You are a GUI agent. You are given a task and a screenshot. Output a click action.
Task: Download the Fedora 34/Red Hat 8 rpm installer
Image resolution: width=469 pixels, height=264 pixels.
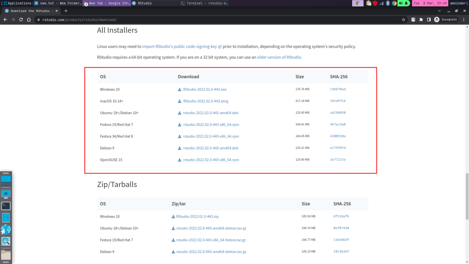211,136
